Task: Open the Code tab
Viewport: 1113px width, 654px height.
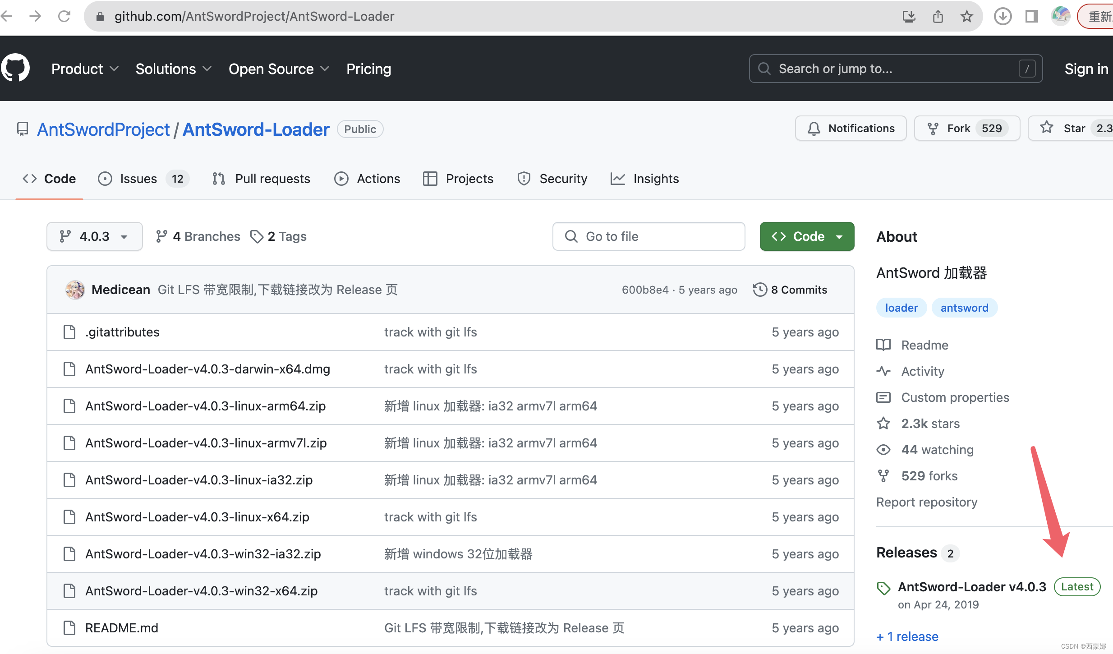Action: (x=49, y=179)
